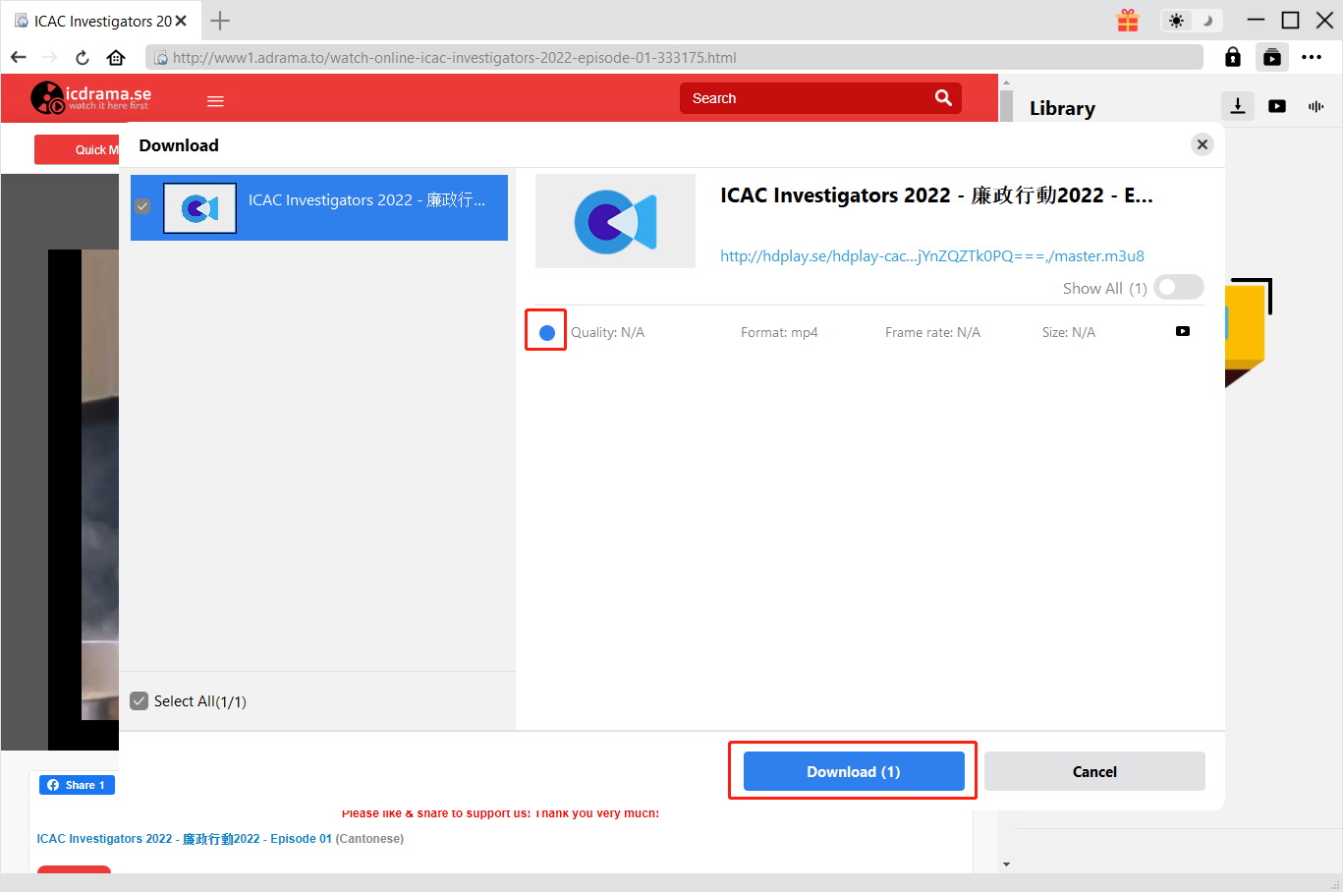Toggle the Show All switch

(1178, 287)
